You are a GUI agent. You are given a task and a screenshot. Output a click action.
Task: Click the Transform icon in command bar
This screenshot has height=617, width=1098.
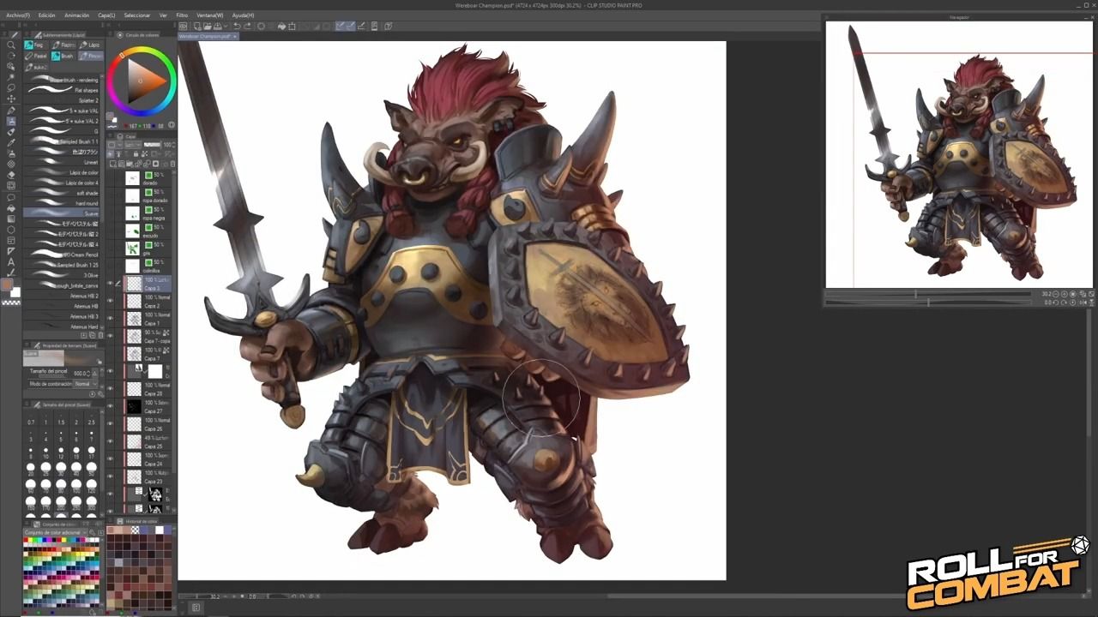(292, 26)
